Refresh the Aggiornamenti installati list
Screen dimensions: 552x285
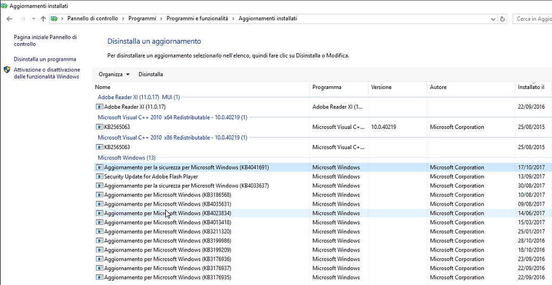click(503, 19)
